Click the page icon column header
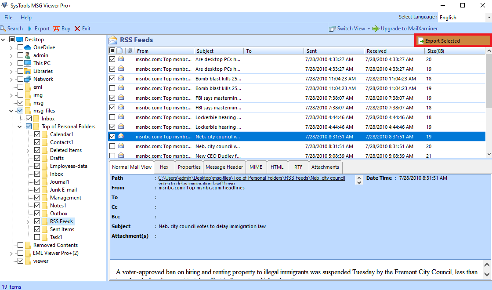The height and width of the screenshot is (290, 492). pyautogui.click(x=119, y=51)
